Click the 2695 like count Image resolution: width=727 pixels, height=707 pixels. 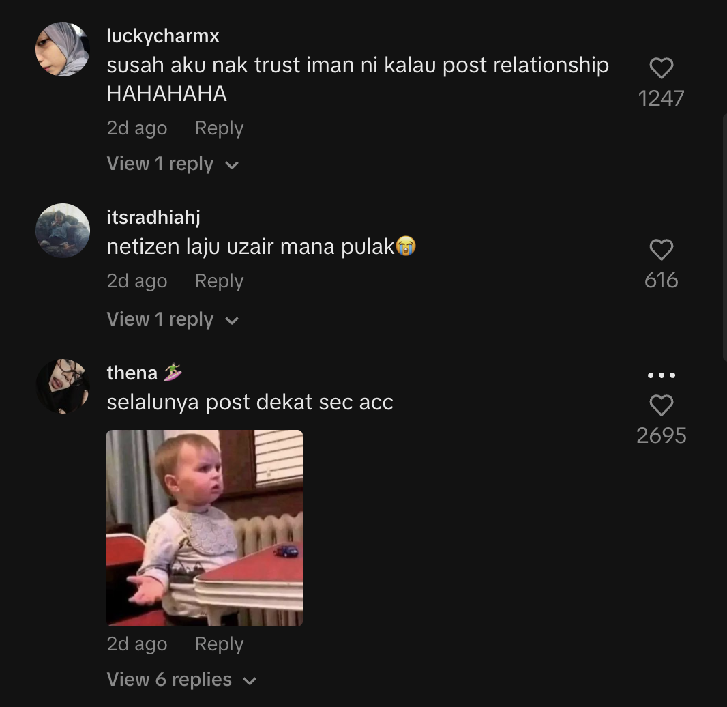click(661, 435)
